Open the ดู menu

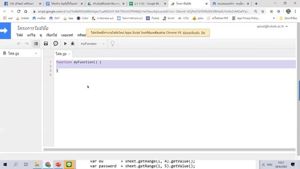41,35
